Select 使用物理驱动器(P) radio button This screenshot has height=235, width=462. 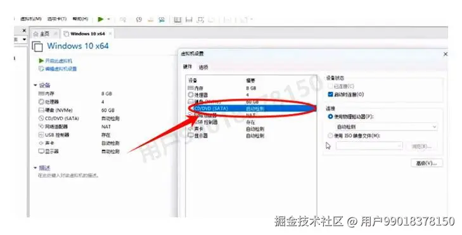tap(330, 117)
